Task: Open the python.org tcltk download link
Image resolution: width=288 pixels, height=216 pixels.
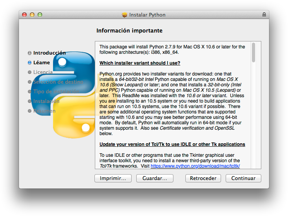Action: pos(195,166)
